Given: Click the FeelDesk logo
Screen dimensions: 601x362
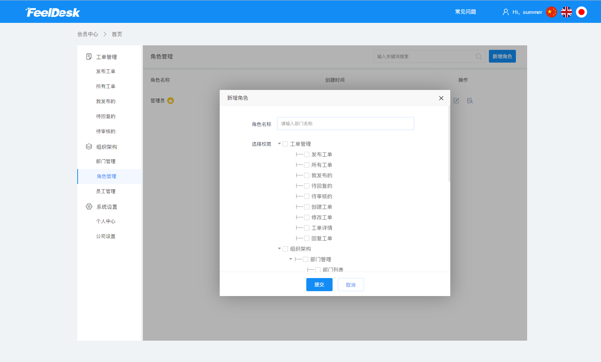Looking at the screenshot, I should tap(53, 12).
